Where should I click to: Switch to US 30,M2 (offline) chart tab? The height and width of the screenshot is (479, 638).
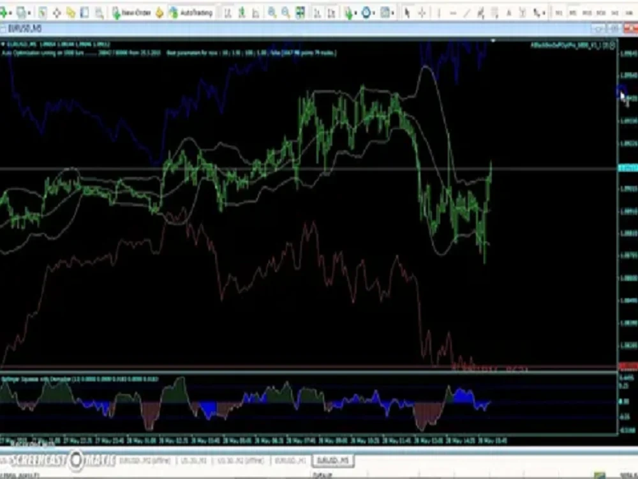pyautogui.click(x=241, y=460)
